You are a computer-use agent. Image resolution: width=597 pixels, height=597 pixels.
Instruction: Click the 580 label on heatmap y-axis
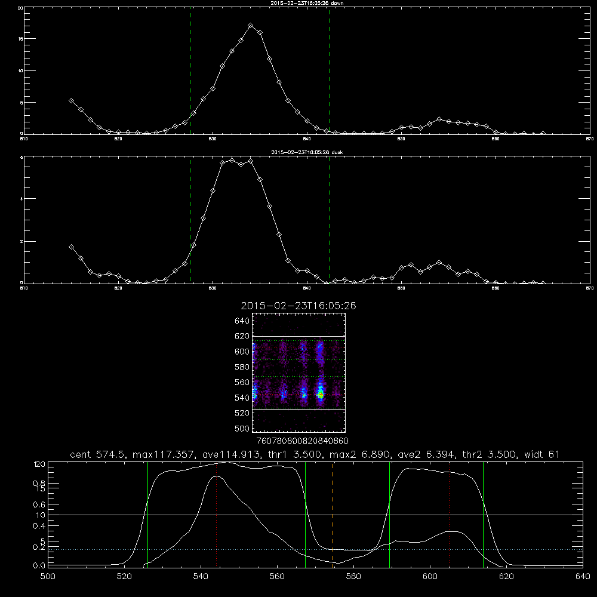[x=242, y=367]
